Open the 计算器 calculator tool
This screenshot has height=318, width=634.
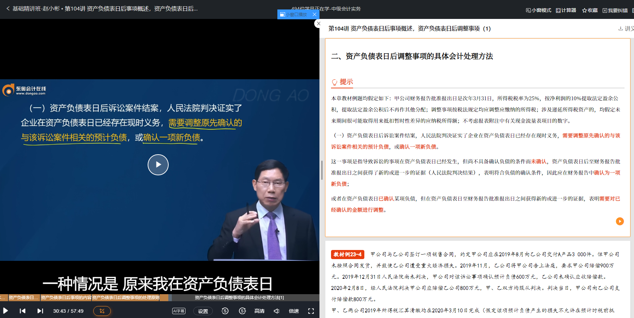pyautogui.click(x=565, y=10)
